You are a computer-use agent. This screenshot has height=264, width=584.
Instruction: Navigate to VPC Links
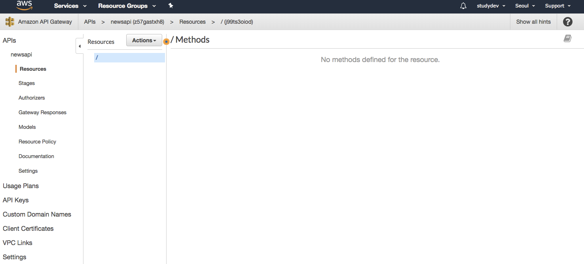coord(17,243)
